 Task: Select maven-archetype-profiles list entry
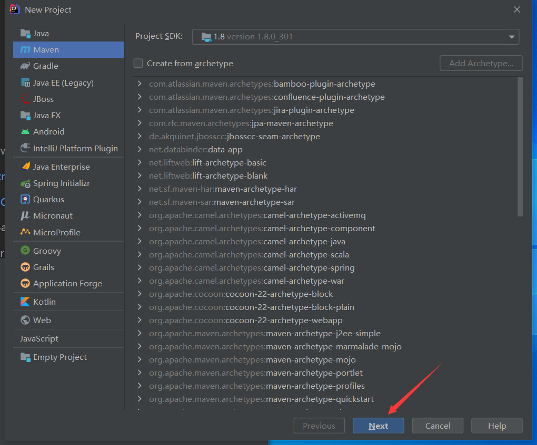point(257,386)
